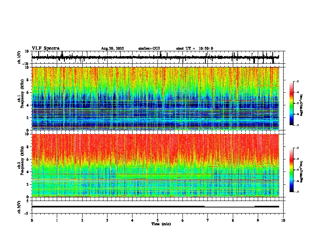Screen dimensions: 319x247
Task: Click the "Time (min)" axis label
Action: [161, 224]
